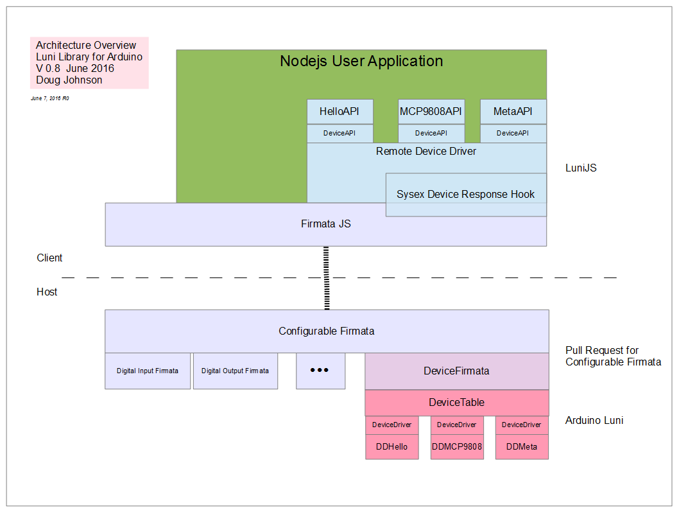Image resolution: width=679 pixels, height=510 pixels.
Task: Select the DDHello driver box
Action: pyautogui.click(x=392, y=447)
